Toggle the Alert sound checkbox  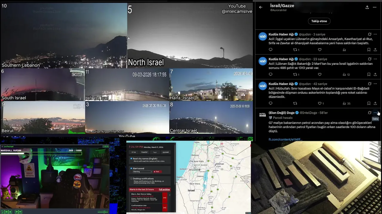coord(131,168)
